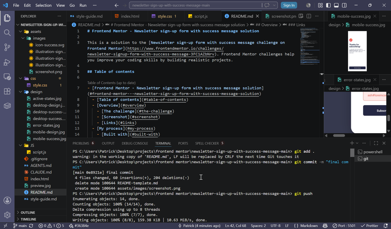Maximize the terminal panel size
Screen dimensions: 391x229
tap(376, 143)
